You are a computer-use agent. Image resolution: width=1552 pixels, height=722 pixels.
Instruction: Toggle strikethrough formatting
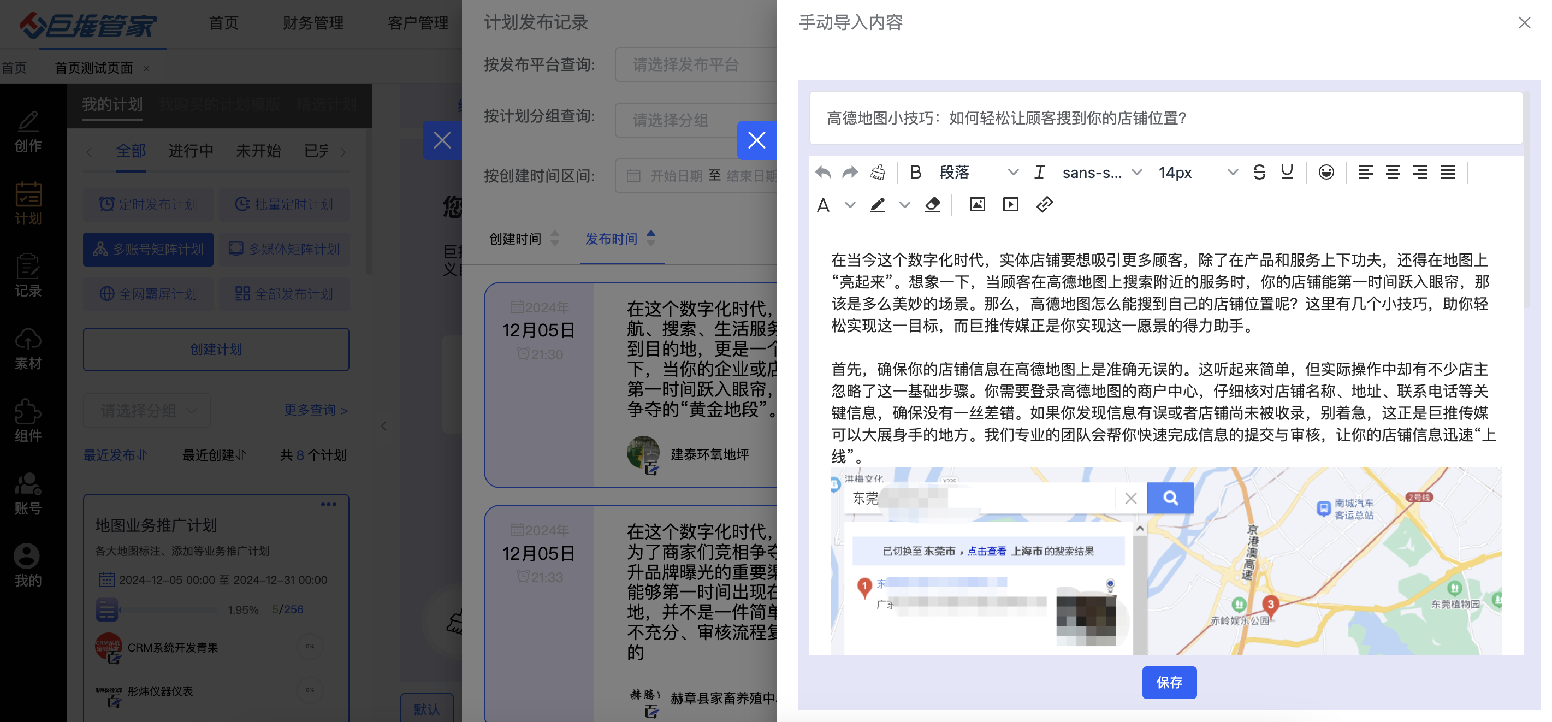coord(1259,173)
